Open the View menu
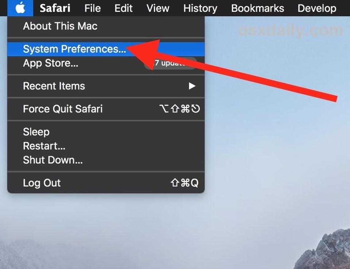Image resolution: width=350 pixels, height=269 pixels. tap(158, 8)
